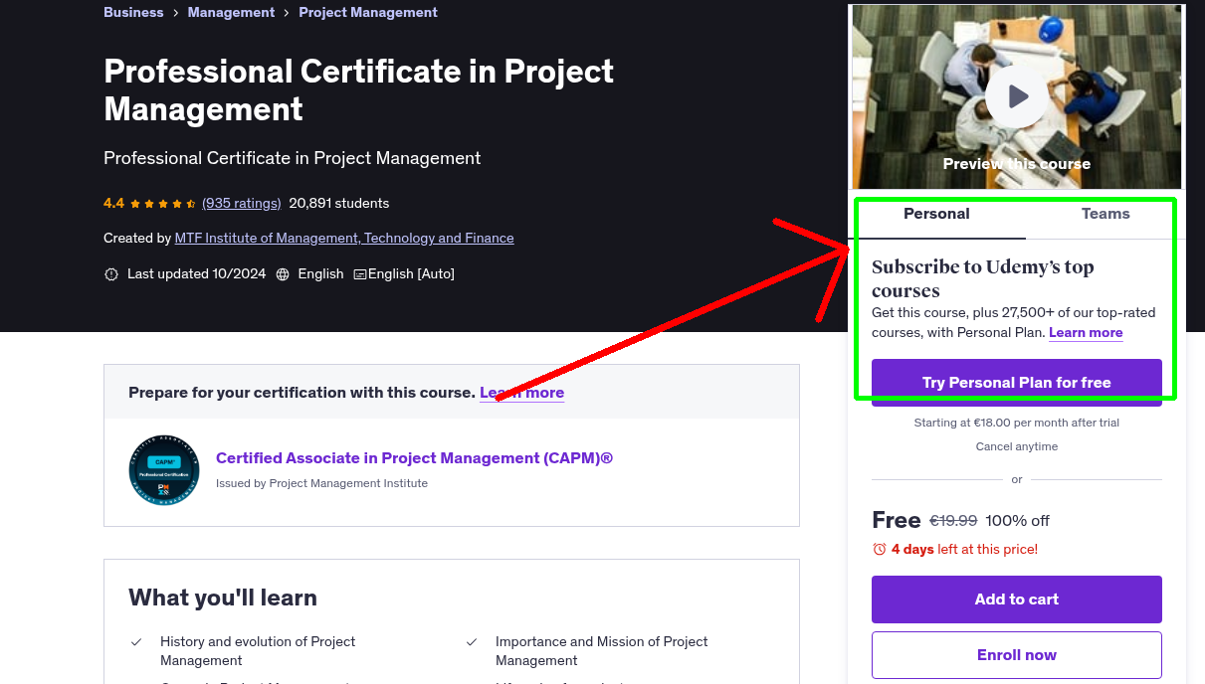Viewport: 1205px width, 684px height.
Task: Click the Cancel anytime text
Action: [x=1017, y=446]
